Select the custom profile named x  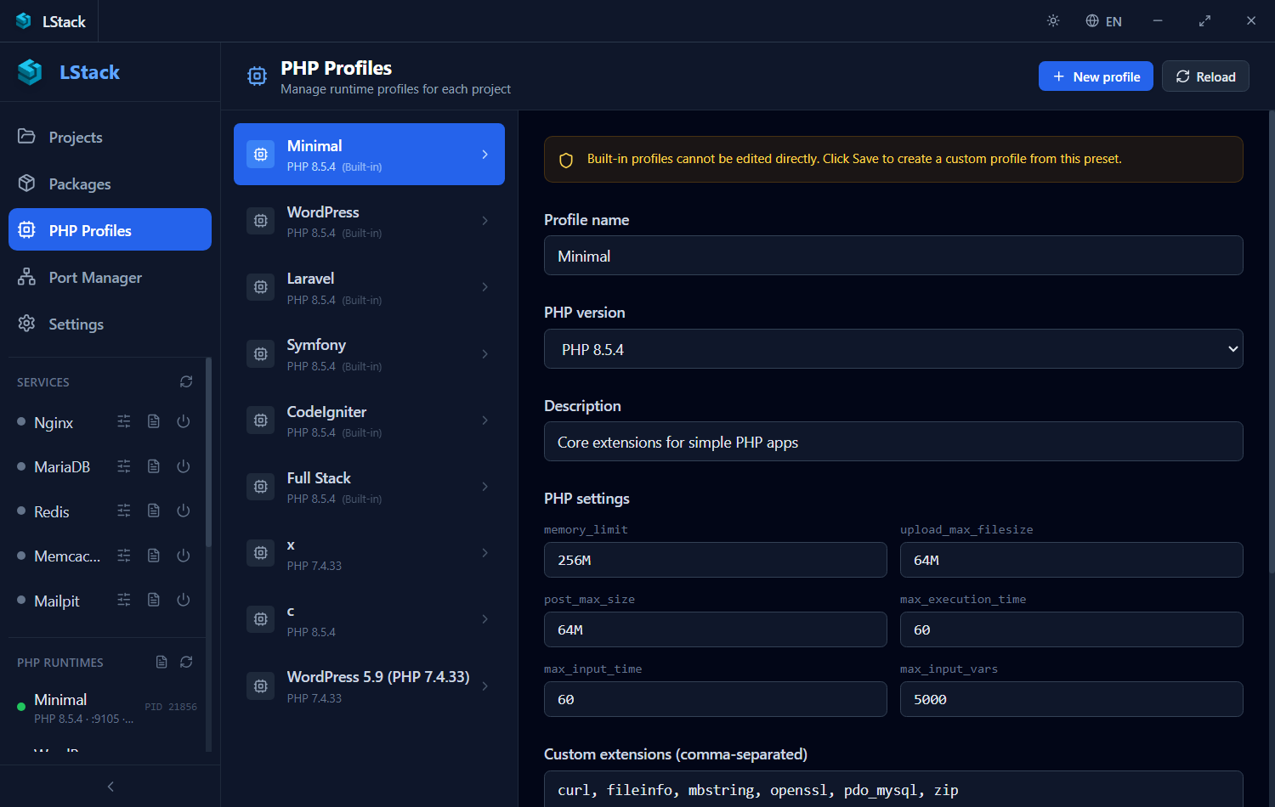coord(369,554)
